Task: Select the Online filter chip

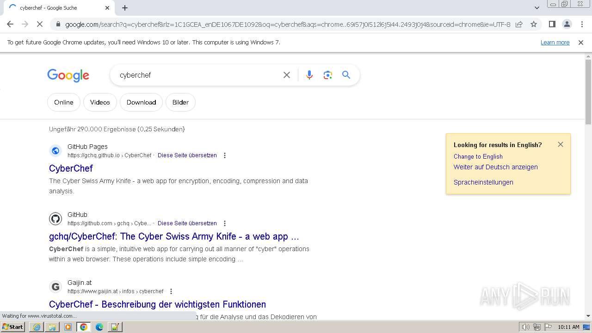Action: click(64, 102)
